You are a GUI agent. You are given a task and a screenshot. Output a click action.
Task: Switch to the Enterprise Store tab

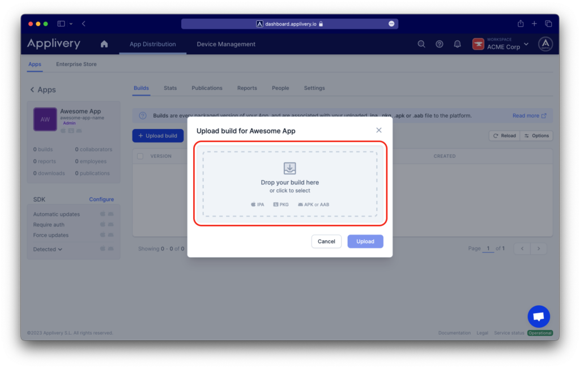[x=76, y=64]
